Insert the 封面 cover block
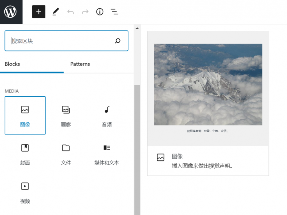 point(25,154)
